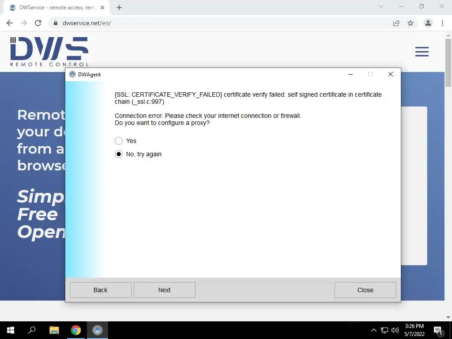Go back in Chrome browser

[x=10, y=23]
